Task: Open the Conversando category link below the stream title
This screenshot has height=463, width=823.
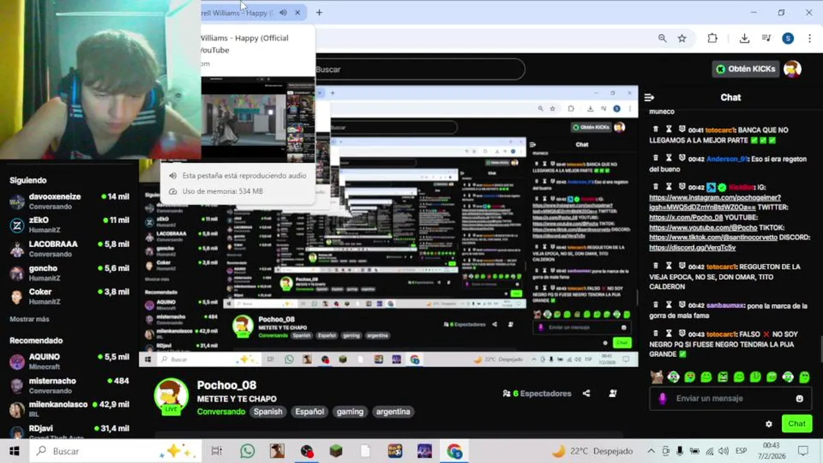Action: pos(221,412)
